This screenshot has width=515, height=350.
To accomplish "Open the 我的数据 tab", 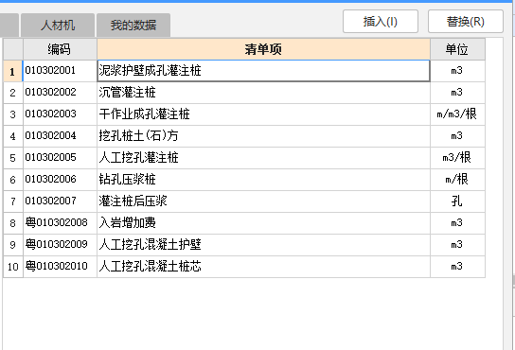I will coord(133,25).
